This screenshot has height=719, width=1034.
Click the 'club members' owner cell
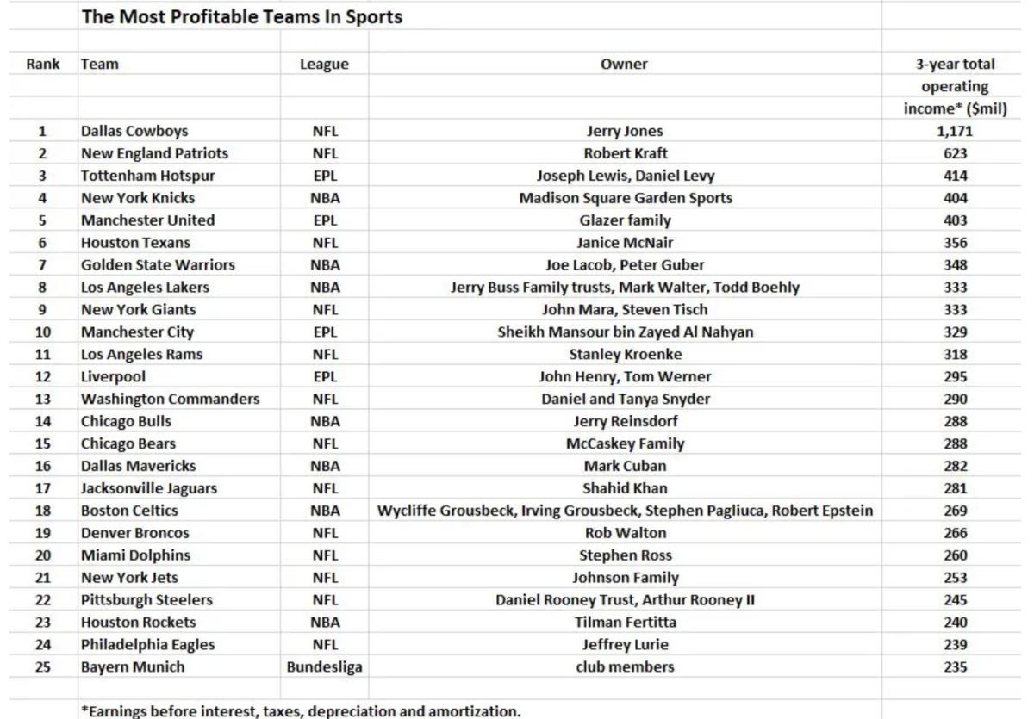click(x=625, y=667)
